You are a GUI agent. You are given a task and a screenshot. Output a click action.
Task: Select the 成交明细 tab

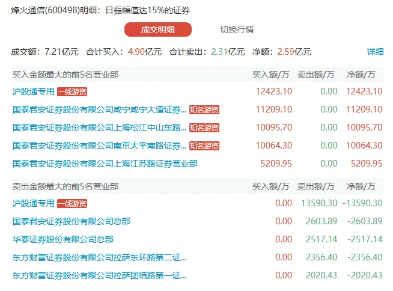pos(158,29)
